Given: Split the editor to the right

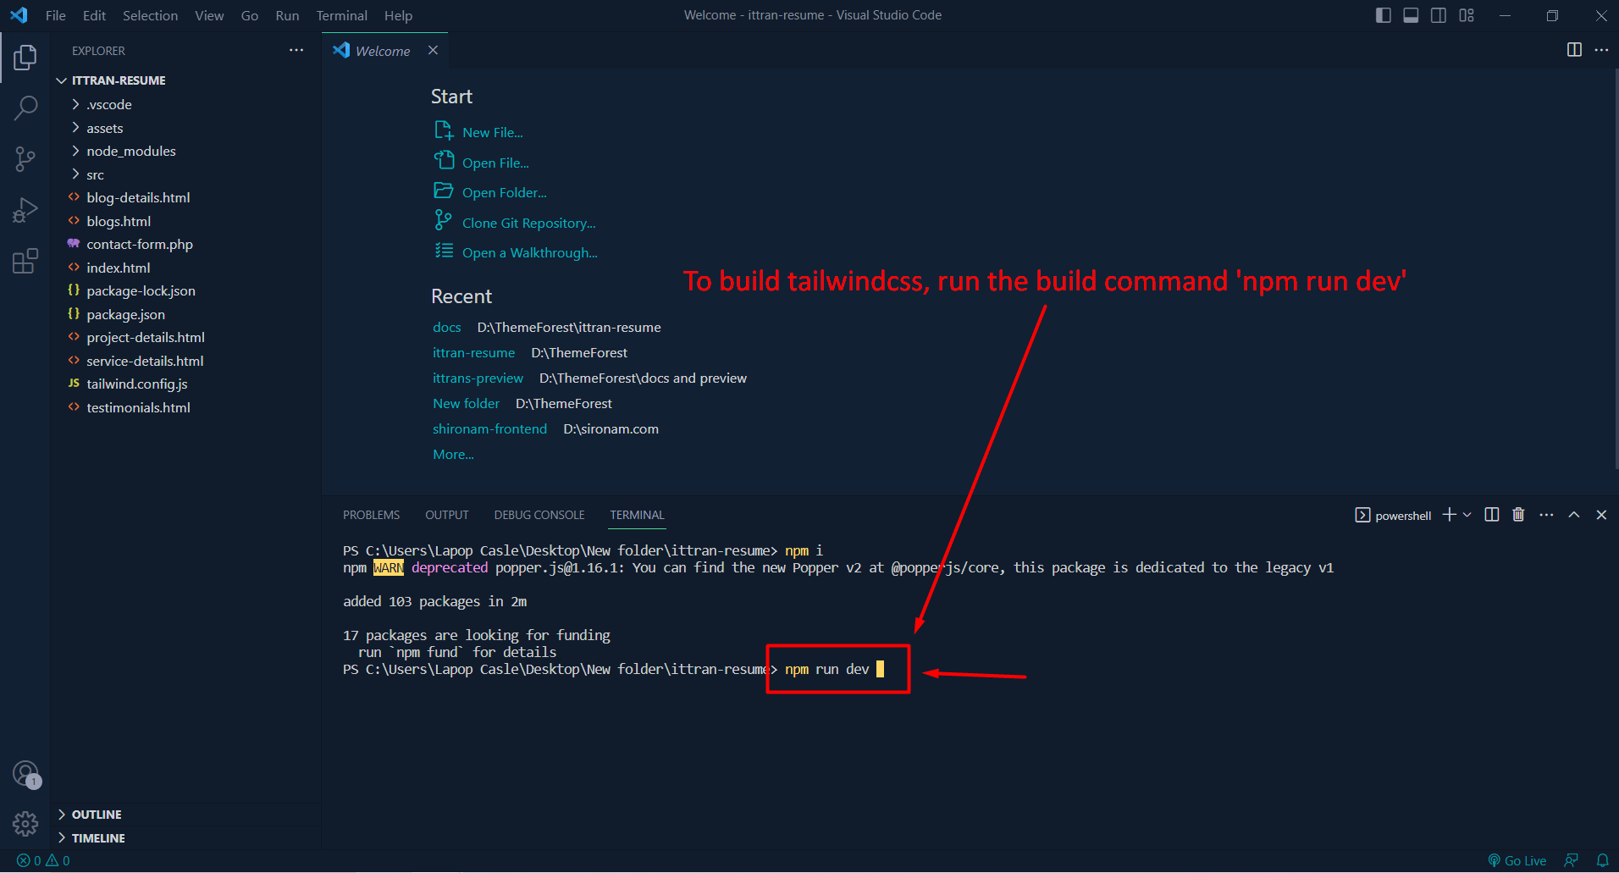Looking at the screenshot, I should (x=1574, y=50).
